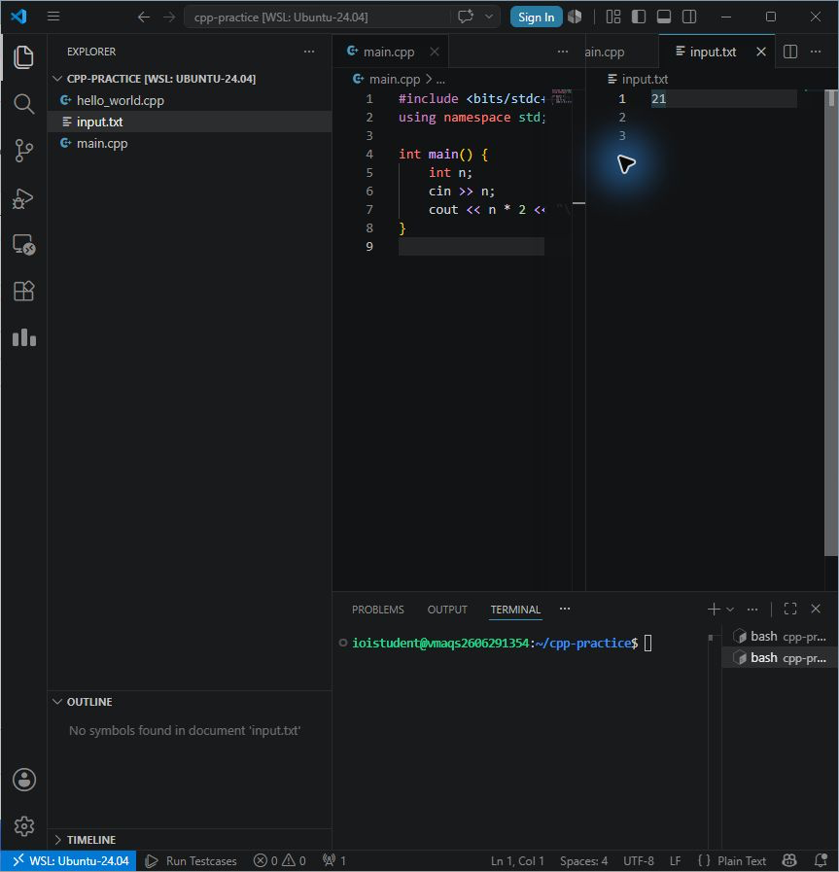This screenshot has width=839, height=872.
Task: Click the Sign In button
Action: 536,17
